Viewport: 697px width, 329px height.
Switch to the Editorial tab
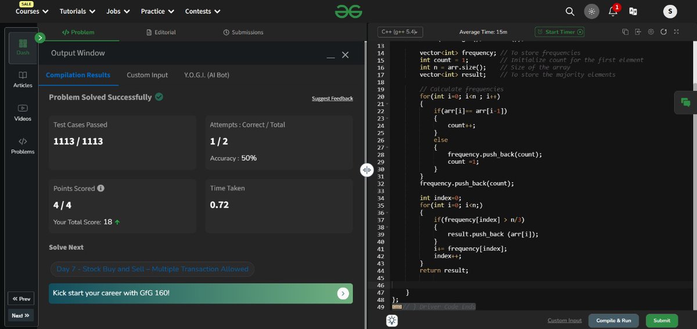pyautogui.click(x=161, y=32)
